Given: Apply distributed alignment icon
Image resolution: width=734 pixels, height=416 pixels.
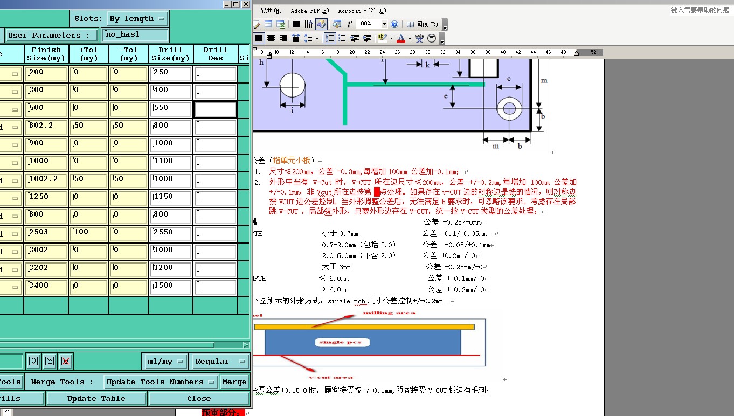Looking at the screenshot, I should pyautogui.click(x=296, y=38).
